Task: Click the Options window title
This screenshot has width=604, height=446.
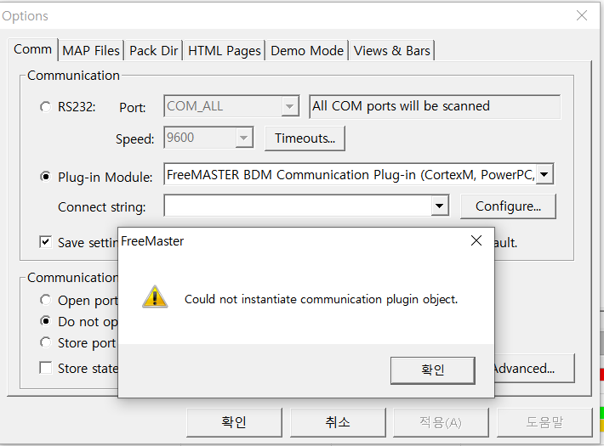Action: click(25, 16)
